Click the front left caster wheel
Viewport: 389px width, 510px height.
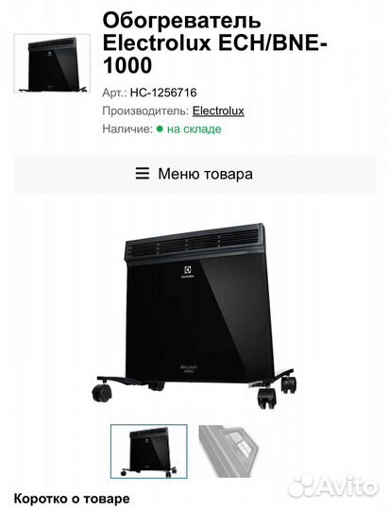tap(102, 392)
